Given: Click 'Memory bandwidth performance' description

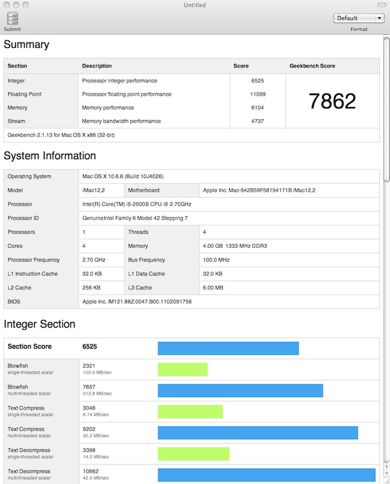Looking at the screenshot, I should point(122,121).
